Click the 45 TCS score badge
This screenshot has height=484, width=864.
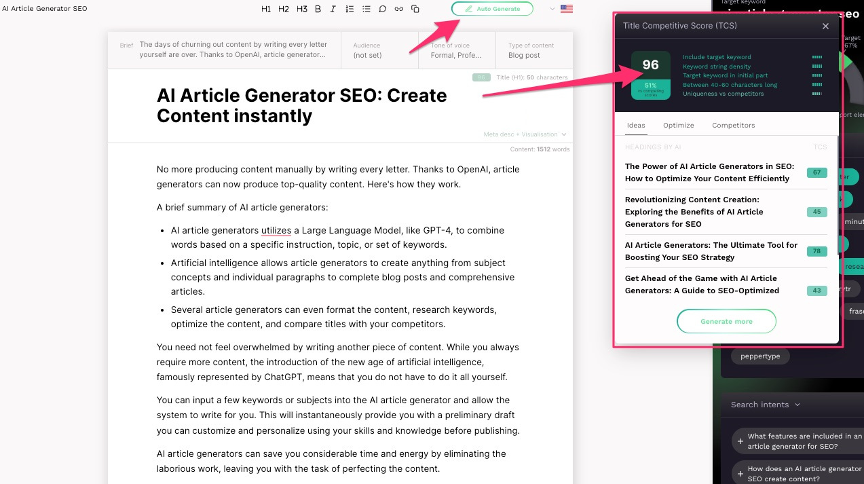816,212
